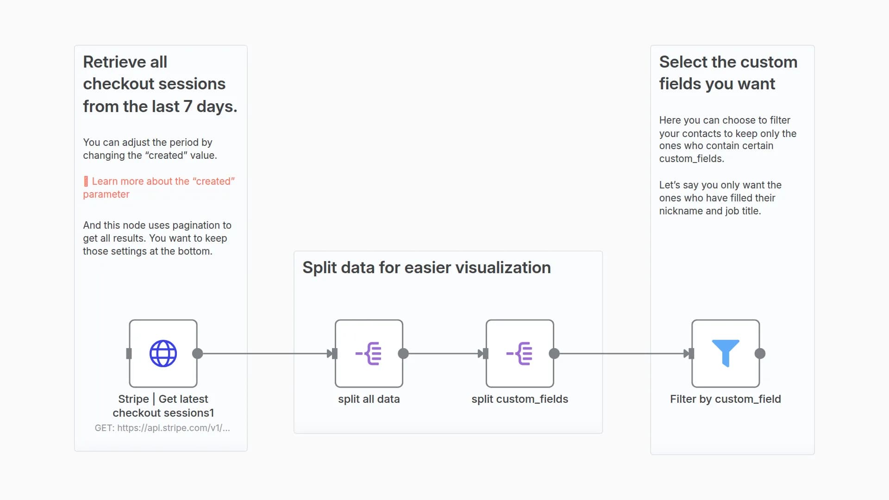Select the Filter funnel node icon
Image resolution: width=889 pixels, height=500 pixels.
coord(725,354)
